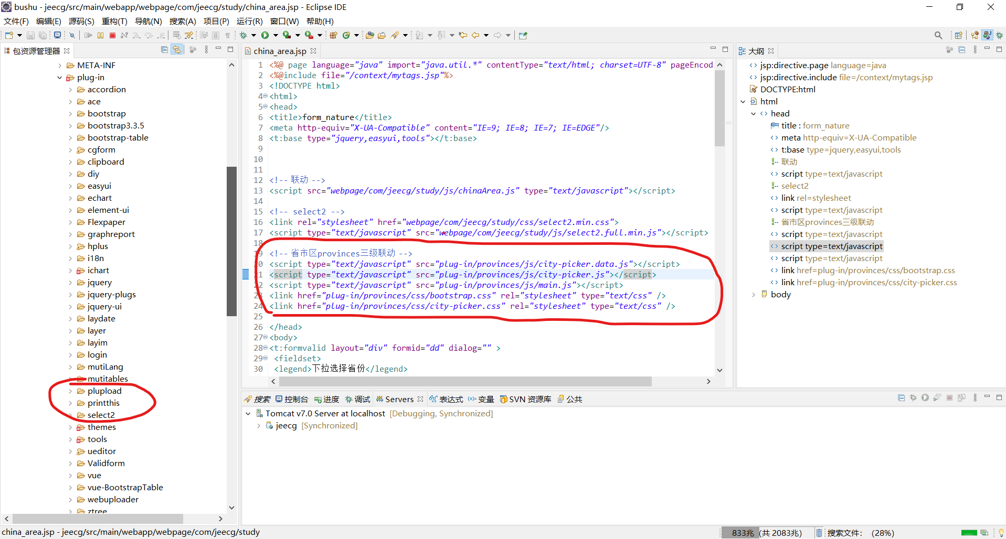1006x539 pixels.
Task: Open the 重构(T) menu
Action: point(114,21)
